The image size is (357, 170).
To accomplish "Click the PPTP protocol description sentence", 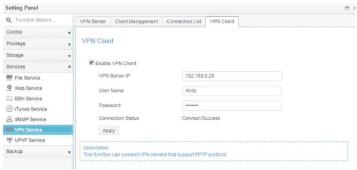I will pyautogui.click(x=155, y=155).
